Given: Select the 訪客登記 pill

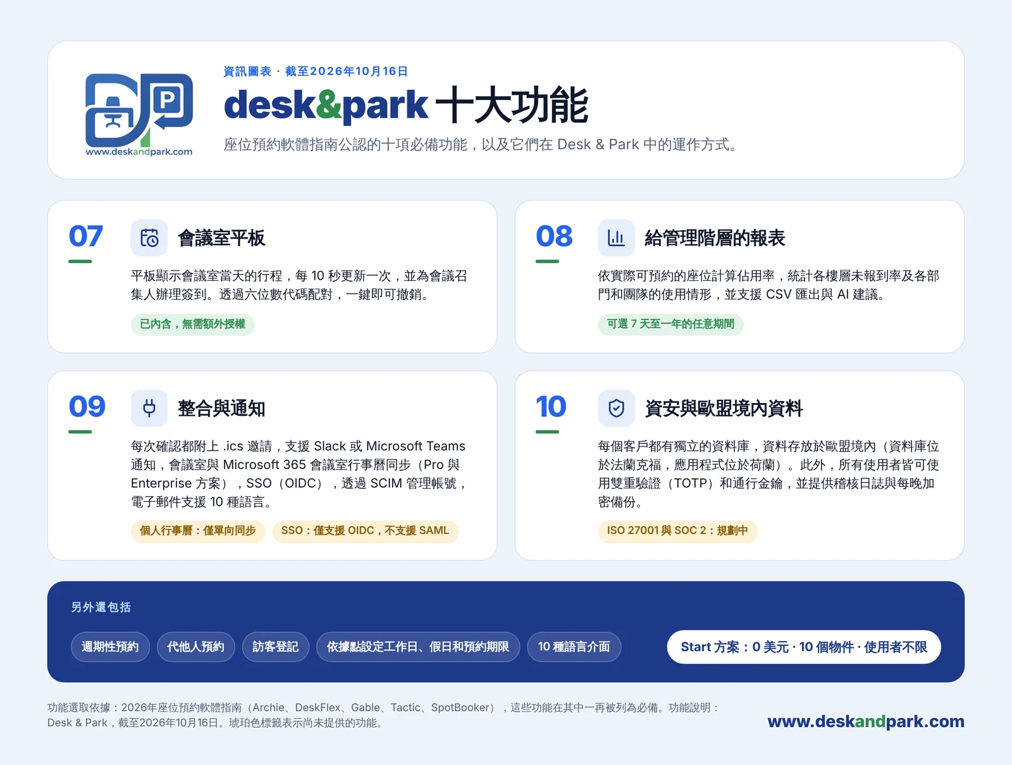Looking at the screenshot, I should click(275, 647).
